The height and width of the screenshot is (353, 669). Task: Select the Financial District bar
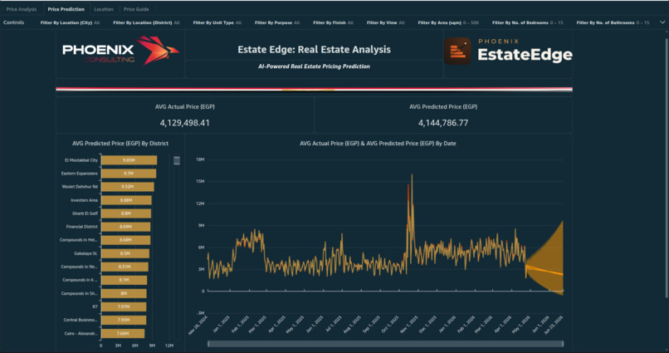coord(126,227)
